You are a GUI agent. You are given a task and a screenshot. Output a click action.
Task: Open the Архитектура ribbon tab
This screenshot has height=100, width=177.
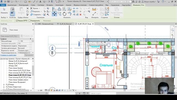click(x=12, y=5)
